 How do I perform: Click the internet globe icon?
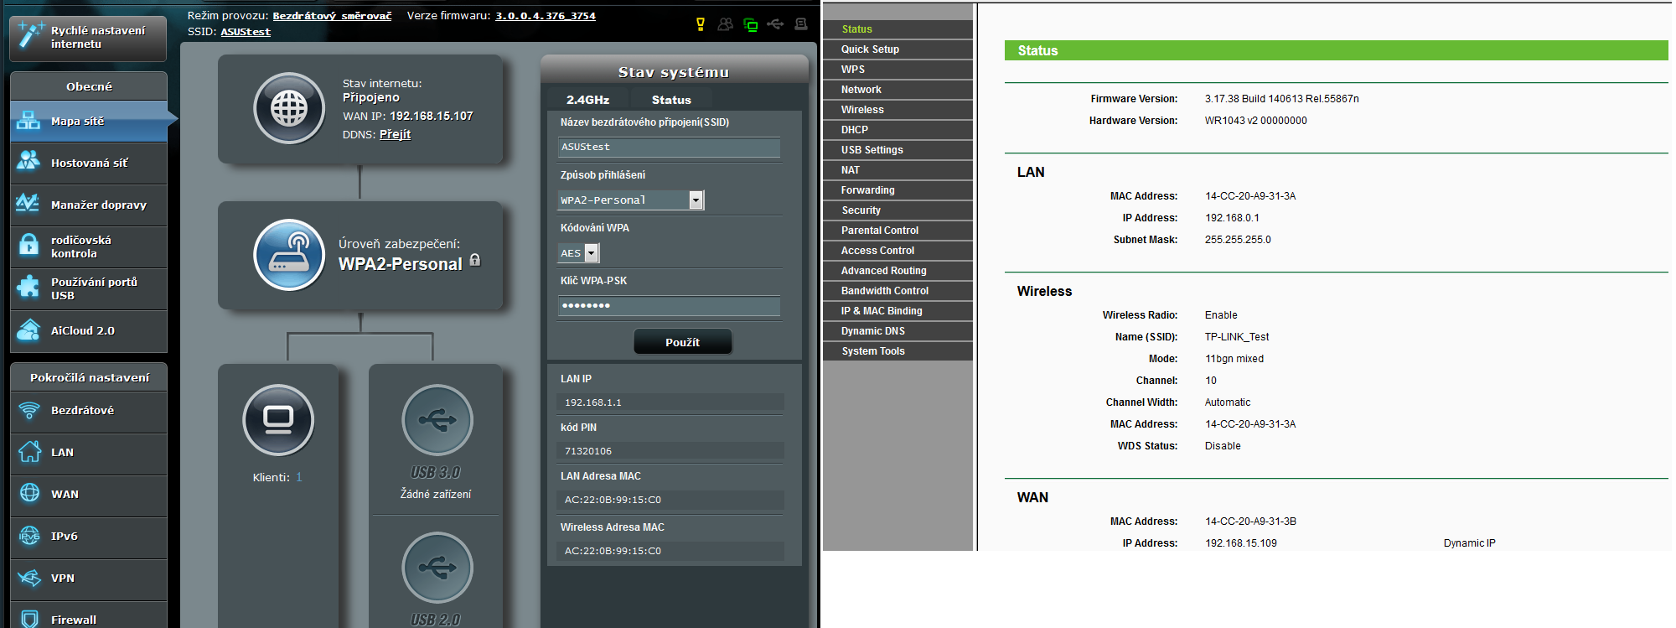tap(289, 108)
